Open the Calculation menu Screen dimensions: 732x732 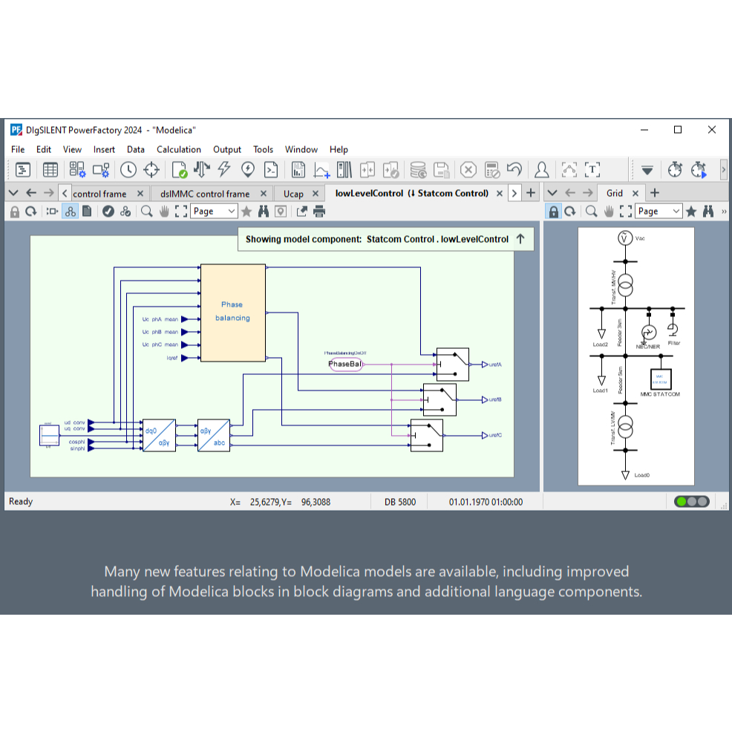(x=179, y=149)
